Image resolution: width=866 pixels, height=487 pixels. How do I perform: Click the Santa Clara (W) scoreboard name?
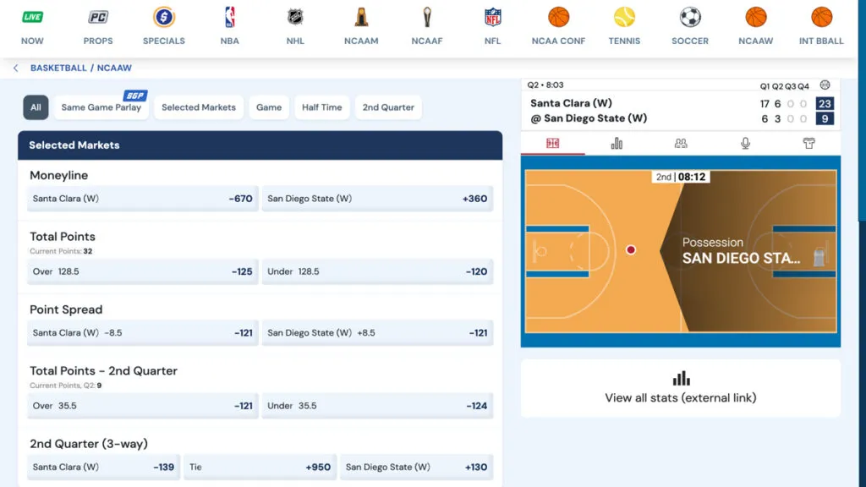571,103
